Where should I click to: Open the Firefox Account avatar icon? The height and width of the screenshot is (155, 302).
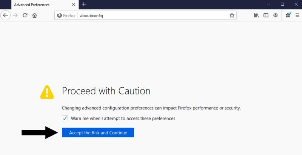[276, 15]
